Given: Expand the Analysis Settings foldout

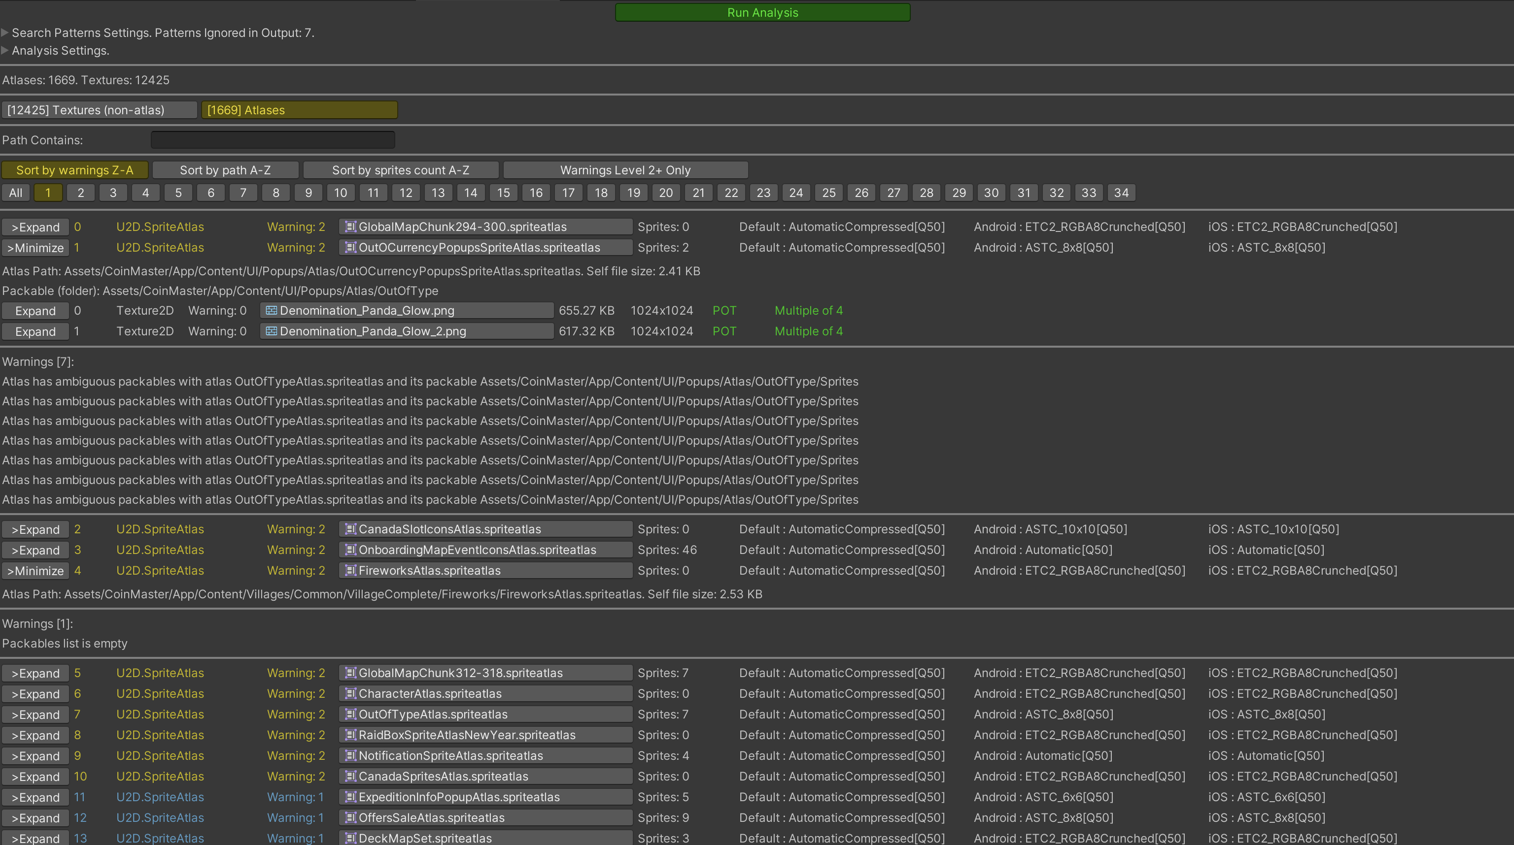Looking at the screenshot, I should tap(5, 51).
